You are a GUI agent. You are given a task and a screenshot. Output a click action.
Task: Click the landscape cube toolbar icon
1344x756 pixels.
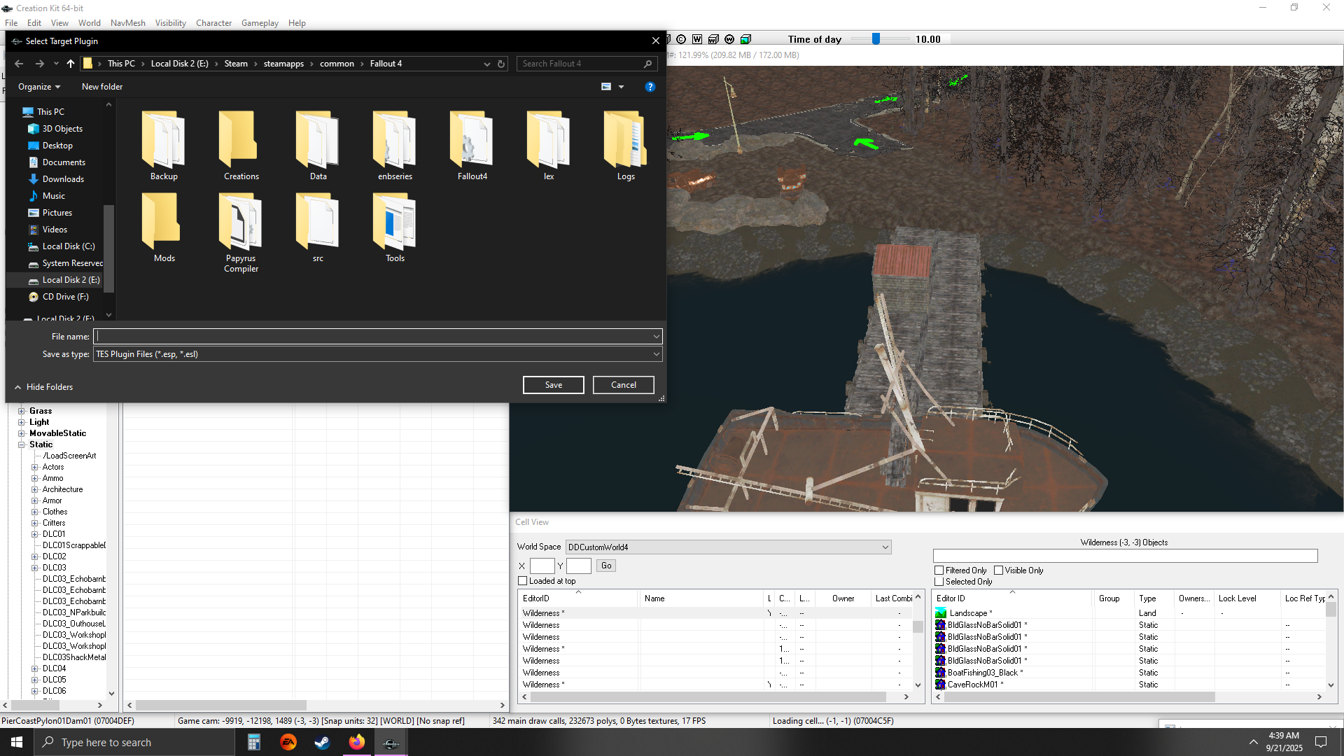coord(745,39)
